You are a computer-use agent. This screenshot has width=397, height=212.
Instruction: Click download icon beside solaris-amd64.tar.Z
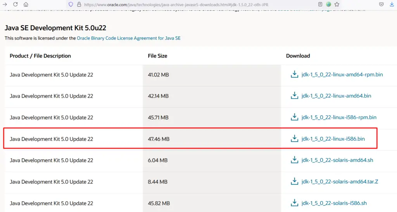[294, 181]
